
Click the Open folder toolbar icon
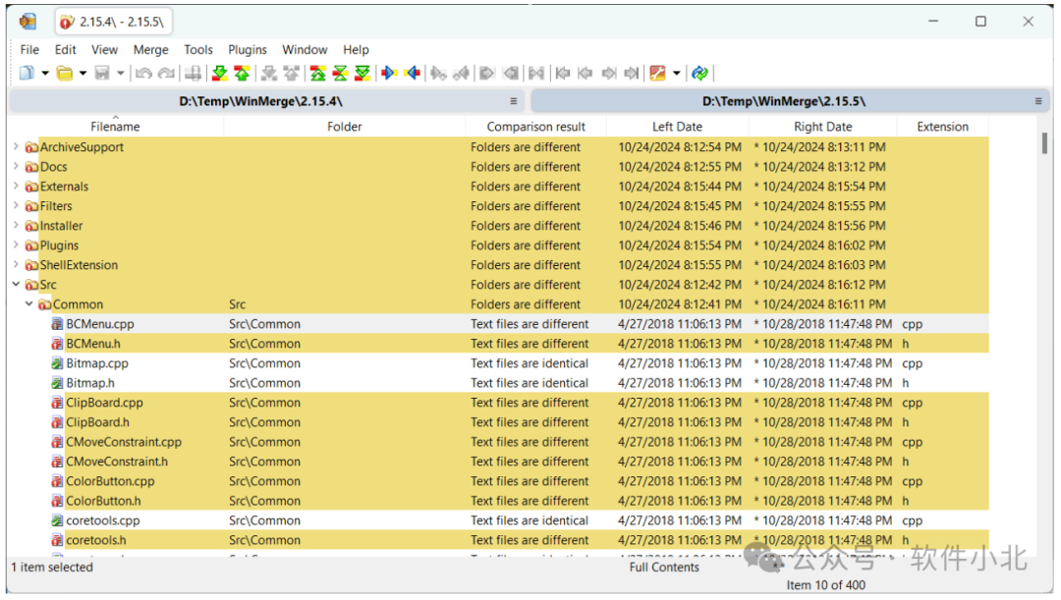(64, 73)
